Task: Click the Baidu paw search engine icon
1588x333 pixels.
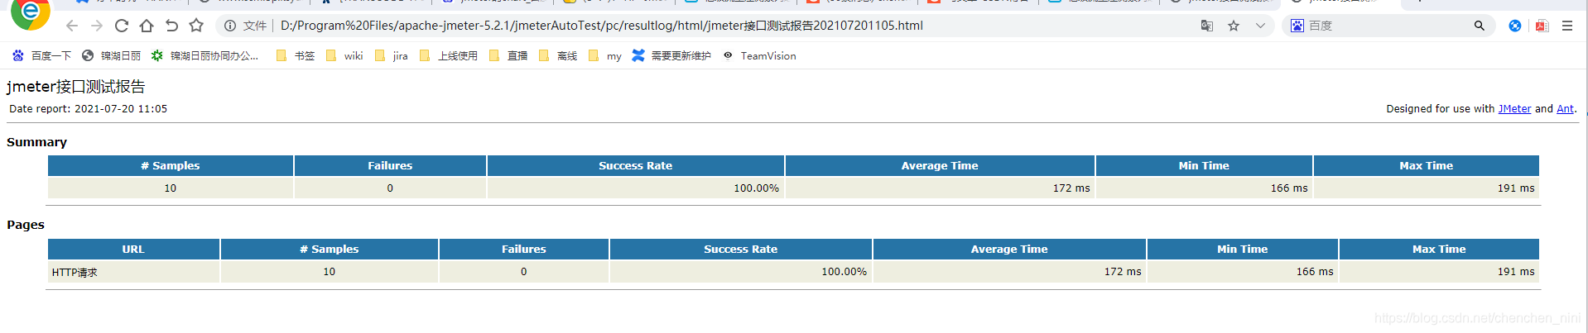Action: 1297,26
